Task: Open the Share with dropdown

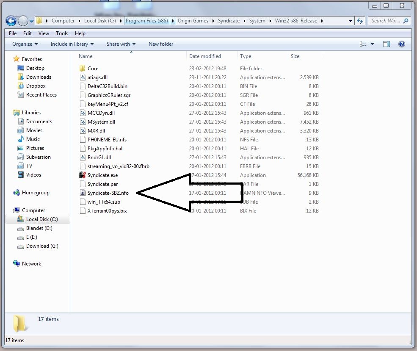Action: click(121, 44)
